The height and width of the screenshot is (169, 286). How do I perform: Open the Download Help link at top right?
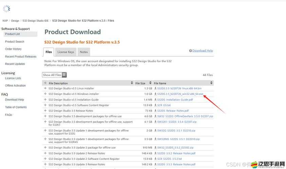203,51
